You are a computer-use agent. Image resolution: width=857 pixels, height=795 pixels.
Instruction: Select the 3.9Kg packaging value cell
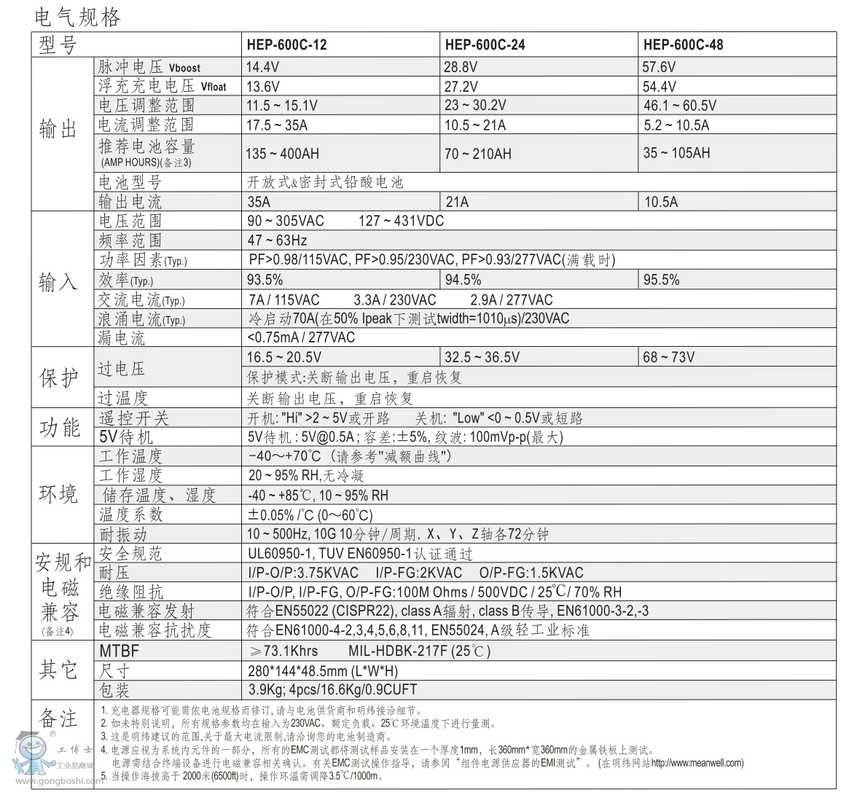point(332,689)
